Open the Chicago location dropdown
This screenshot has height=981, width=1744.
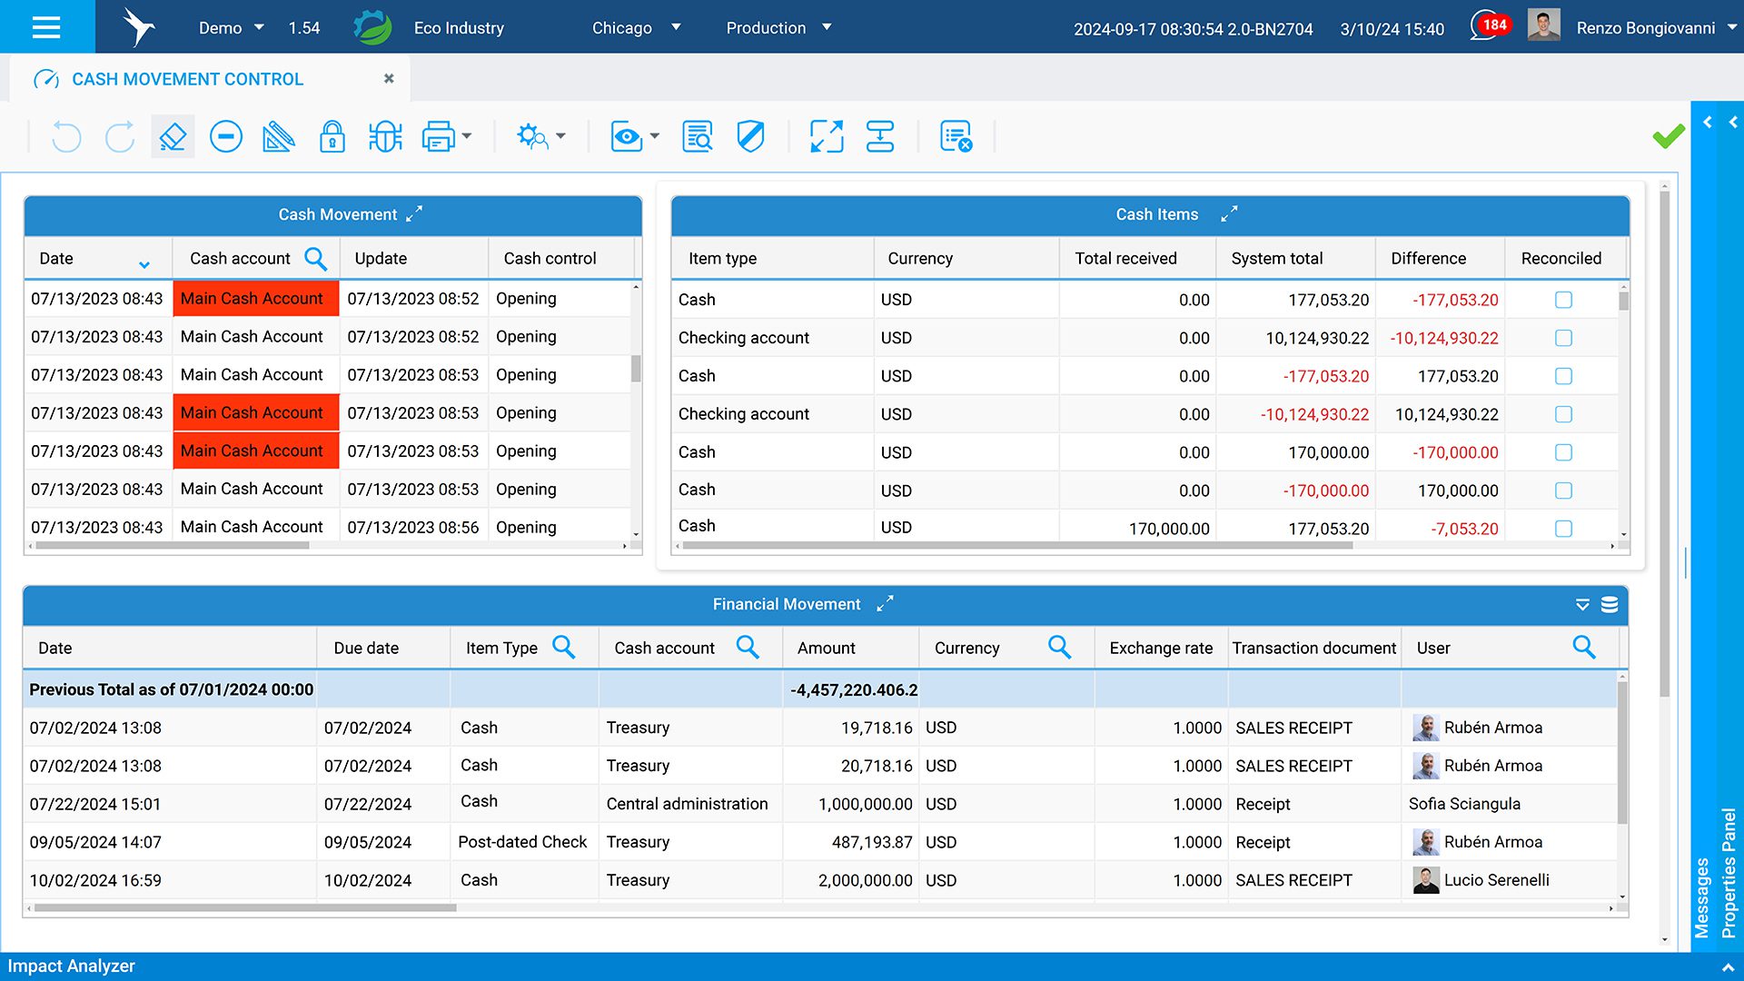pos(675,27)
